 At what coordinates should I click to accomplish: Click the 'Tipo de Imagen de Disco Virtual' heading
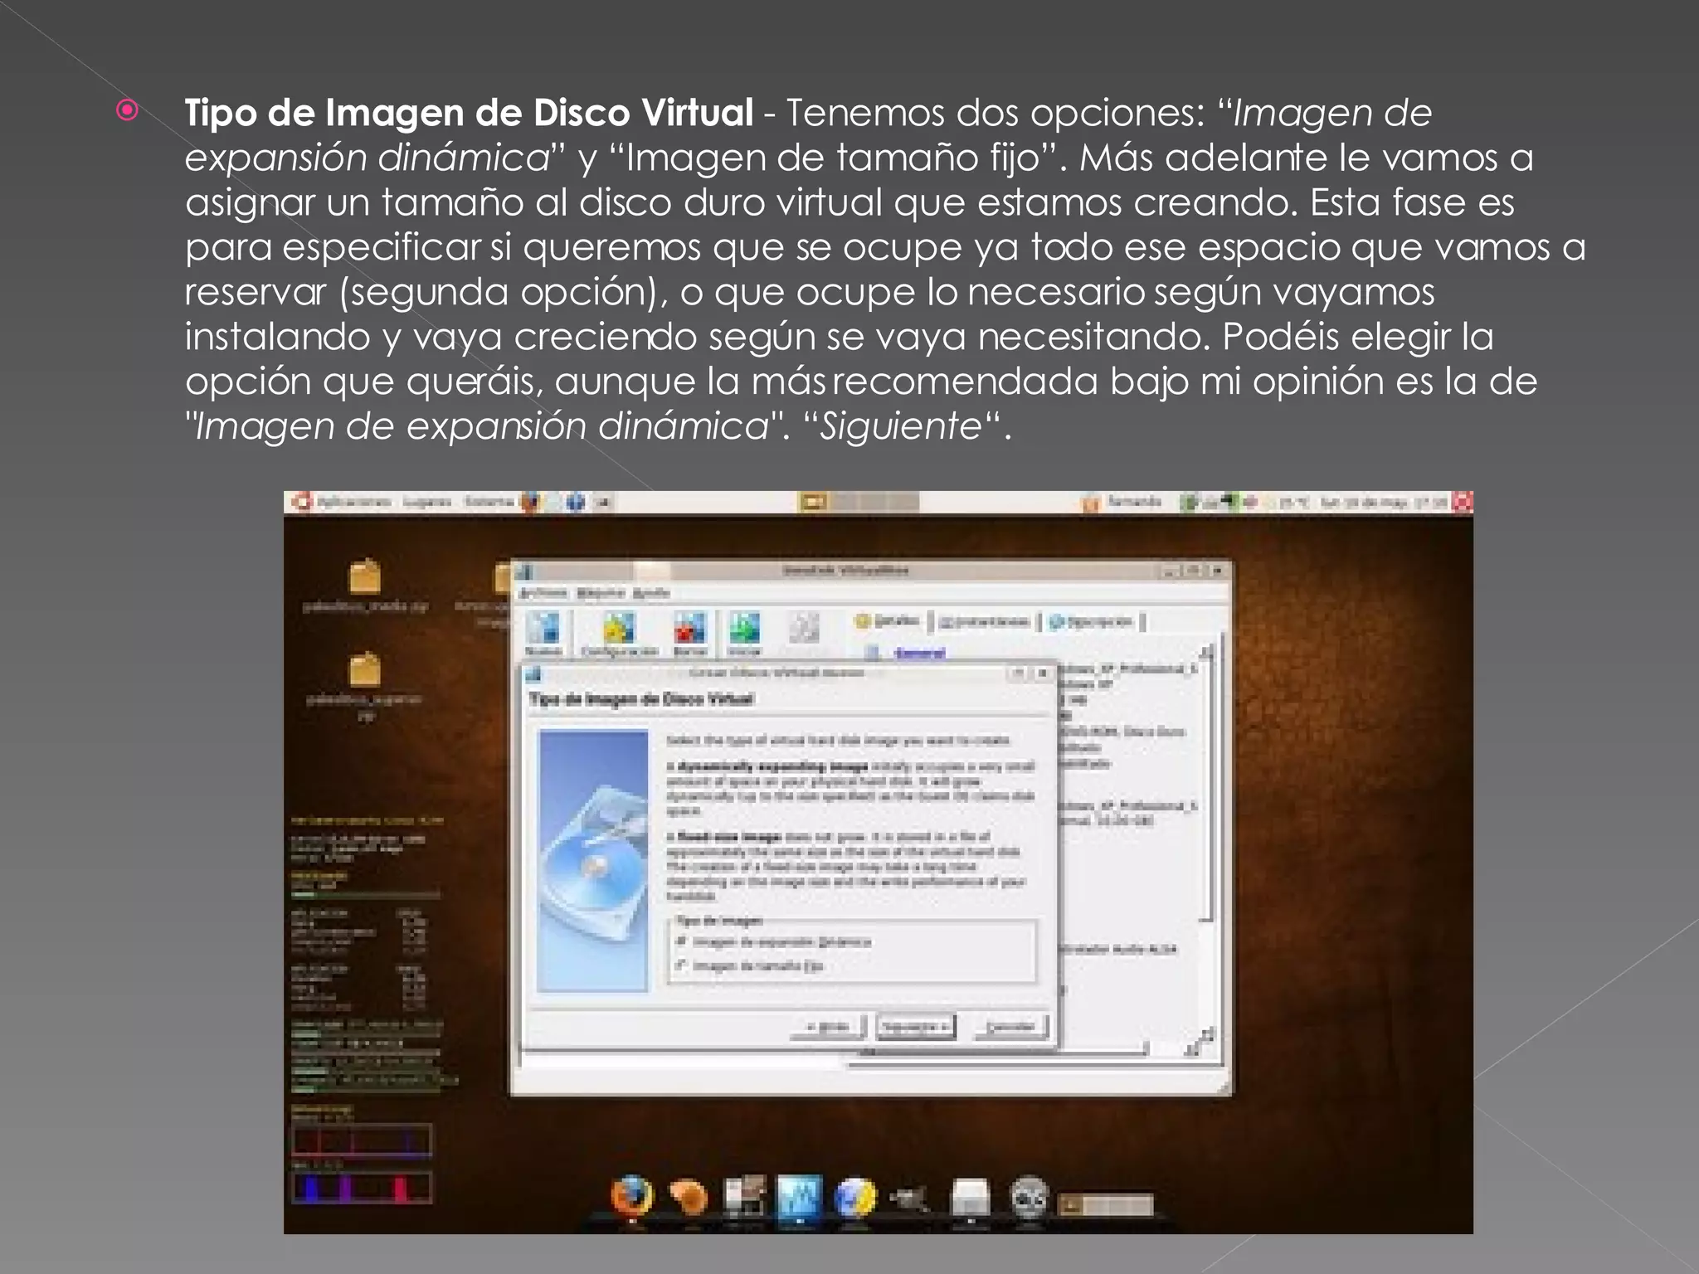click(640, 699)
